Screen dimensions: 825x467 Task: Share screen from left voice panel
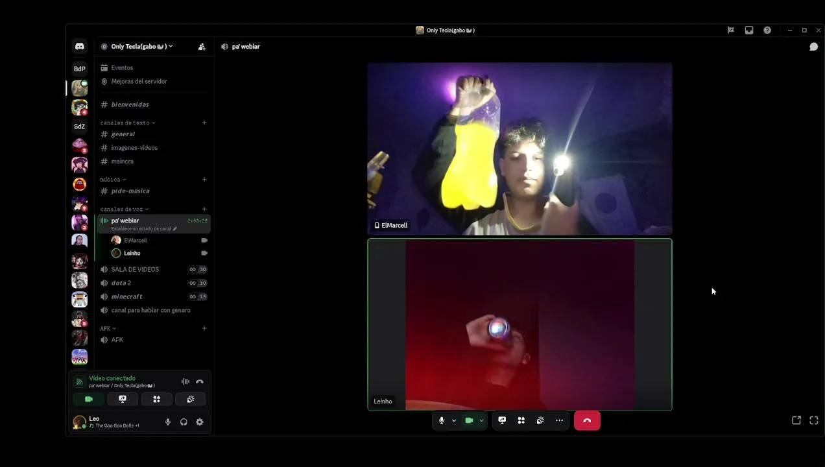123,399
